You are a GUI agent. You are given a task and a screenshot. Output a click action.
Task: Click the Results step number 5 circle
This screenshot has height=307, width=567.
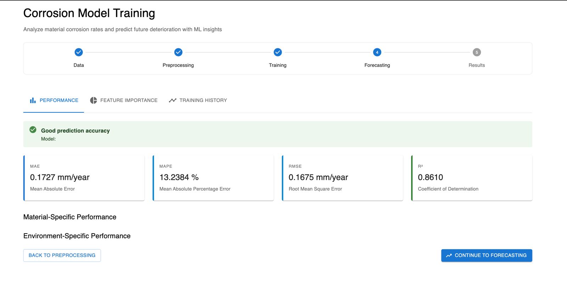click(x=477, y=52)
